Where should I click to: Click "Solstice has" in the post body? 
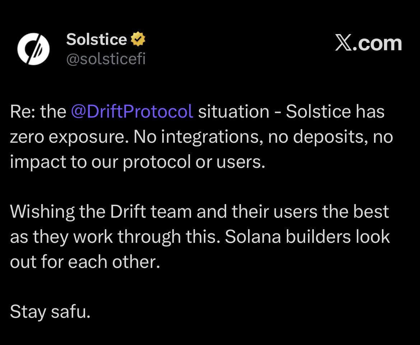[335, 112]
